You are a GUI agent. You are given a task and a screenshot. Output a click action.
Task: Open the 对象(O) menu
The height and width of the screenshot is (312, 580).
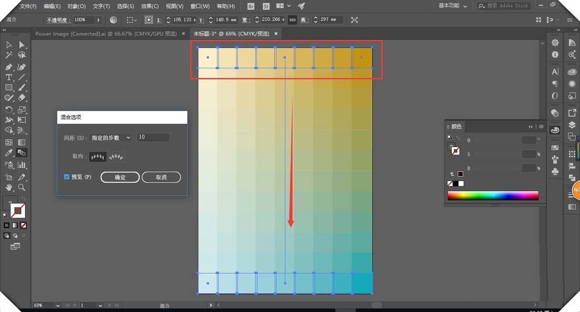76,6
